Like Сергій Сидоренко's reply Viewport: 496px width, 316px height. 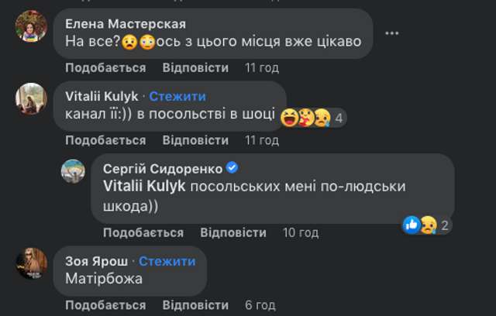tap(143, 232)
